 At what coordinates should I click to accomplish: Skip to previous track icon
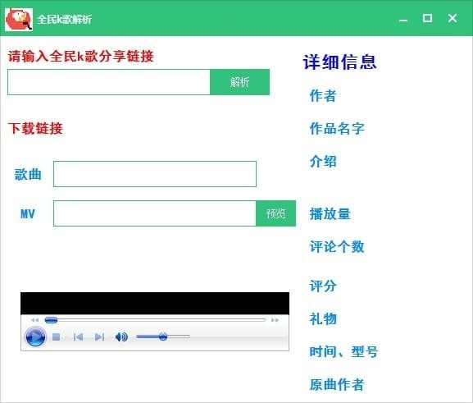(x=78, y=337)
